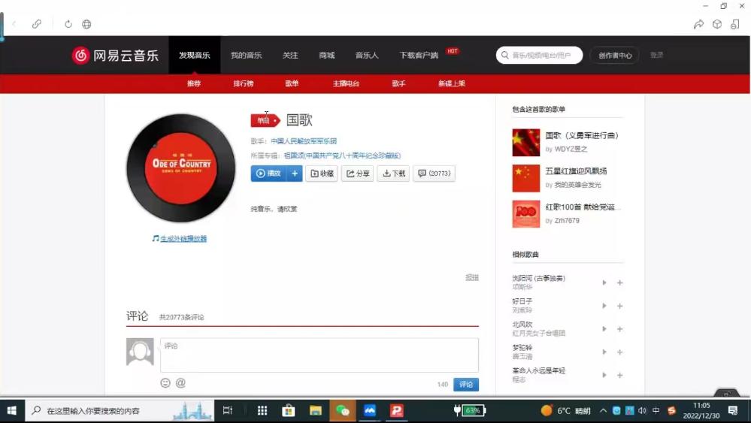Click the 收藏 collect button
751x423 pixels.
tap(322, 174)
